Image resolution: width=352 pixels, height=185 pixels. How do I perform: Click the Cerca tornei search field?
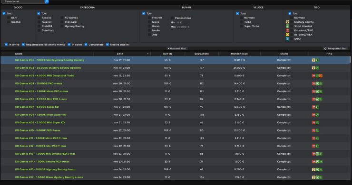click(22, 1)
